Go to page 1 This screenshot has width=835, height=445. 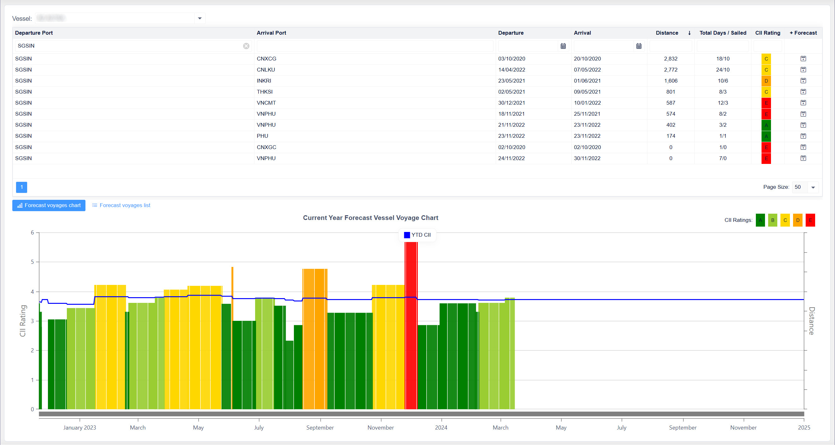click(x=22, y=187)
